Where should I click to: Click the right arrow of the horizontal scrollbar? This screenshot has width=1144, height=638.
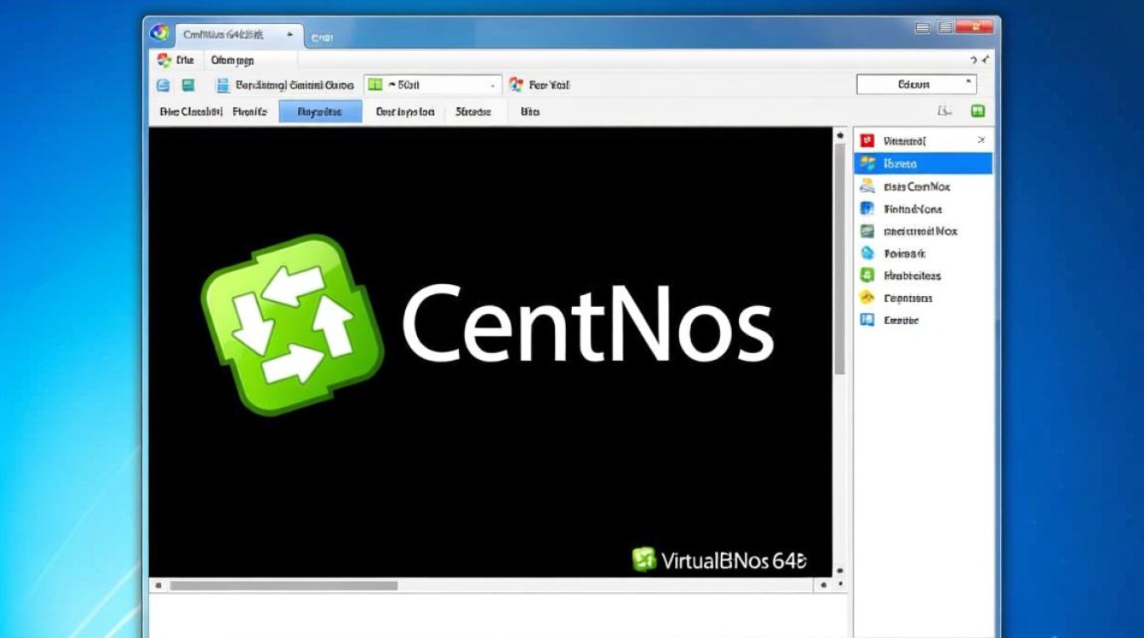click(x=823, y=585)
